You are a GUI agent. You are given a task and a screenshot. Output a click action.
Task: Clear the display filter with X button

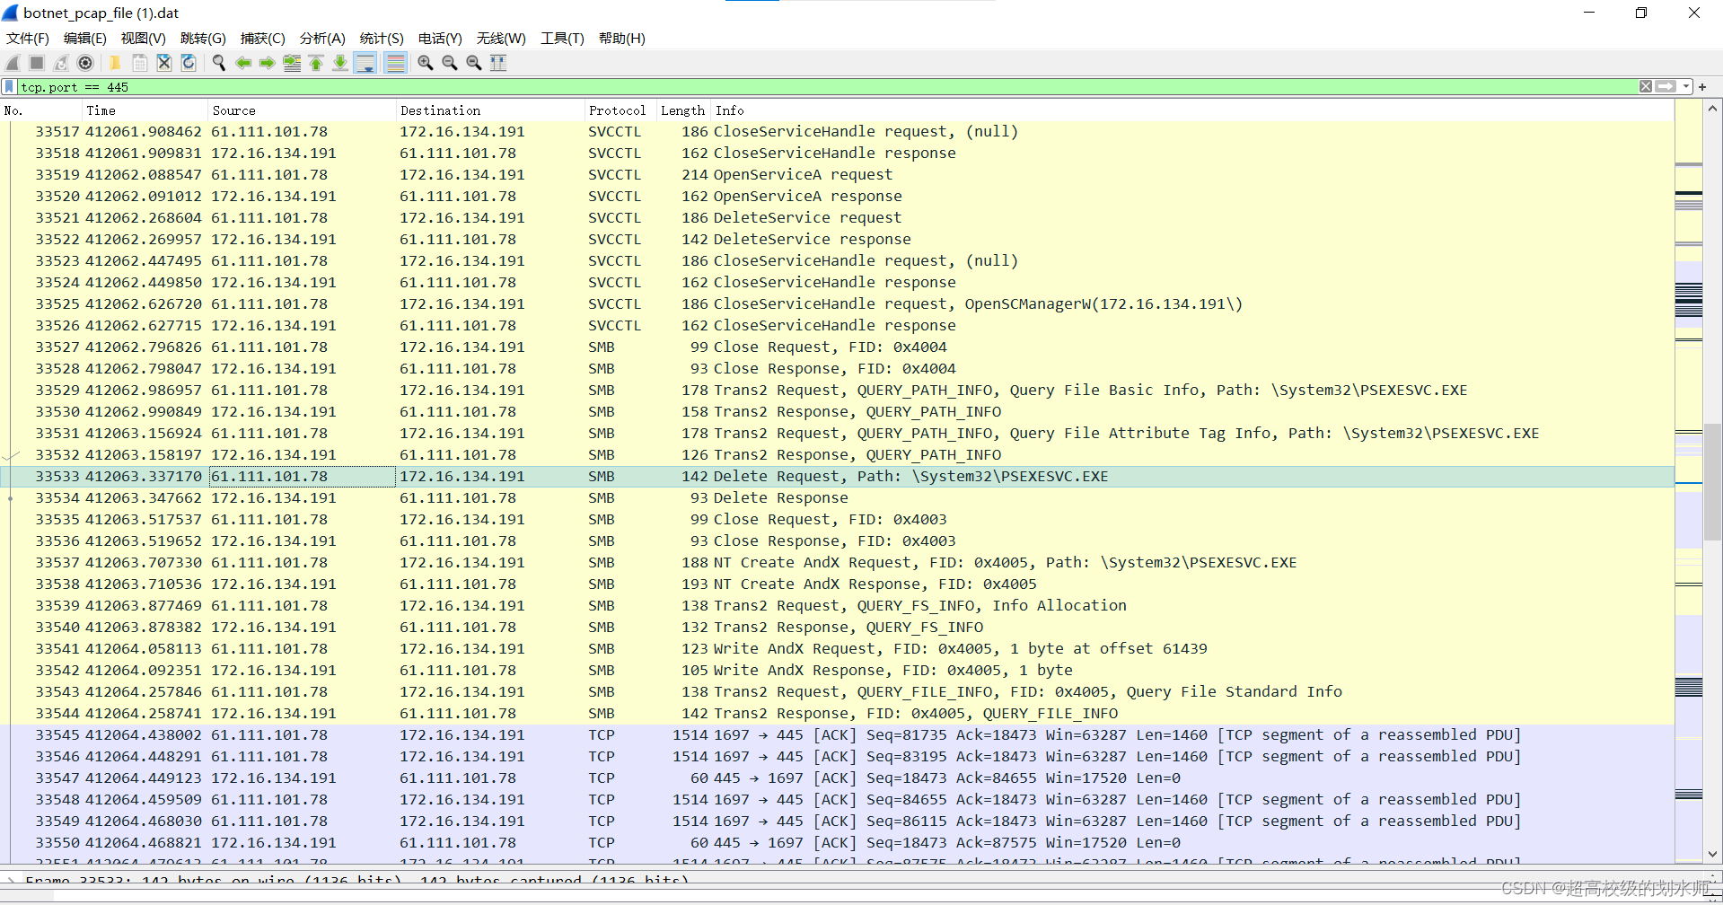[x=1645, y=87]
